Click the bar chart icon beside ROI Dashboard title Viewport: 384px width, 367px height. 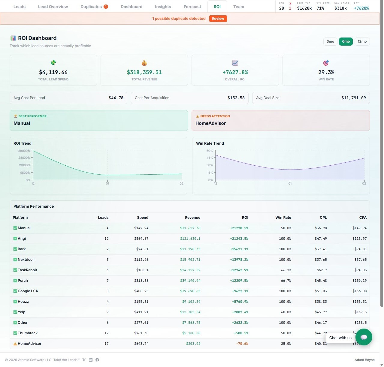tap(13, 38)
